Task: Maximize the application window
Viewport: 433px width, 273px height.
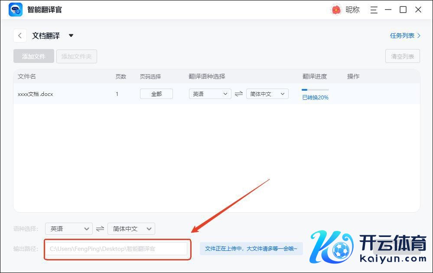Action: pyautogui.click(x=403, y=10)
